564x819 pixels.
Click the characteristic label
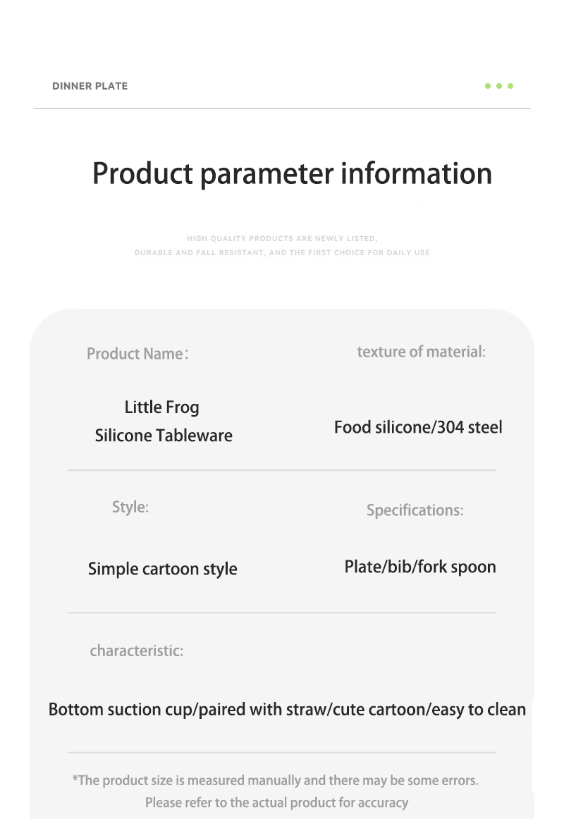[x=136, y=651]
